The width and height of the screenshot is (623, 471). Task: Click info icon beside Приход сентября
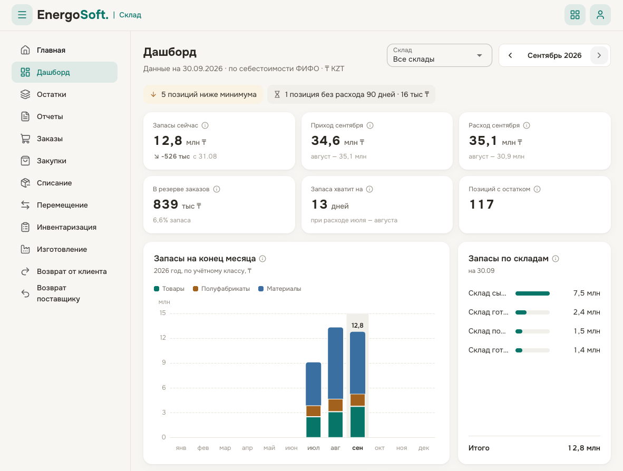pos(370,125)
